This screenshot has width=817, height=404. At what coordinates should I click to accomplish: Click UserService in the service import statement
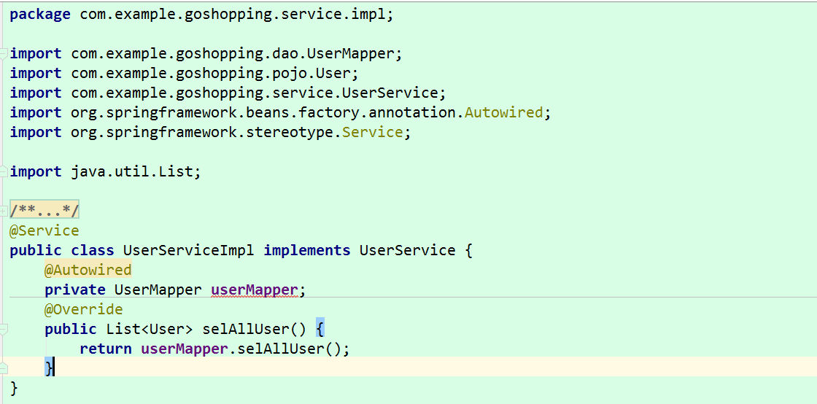click(x=390, y=93)
